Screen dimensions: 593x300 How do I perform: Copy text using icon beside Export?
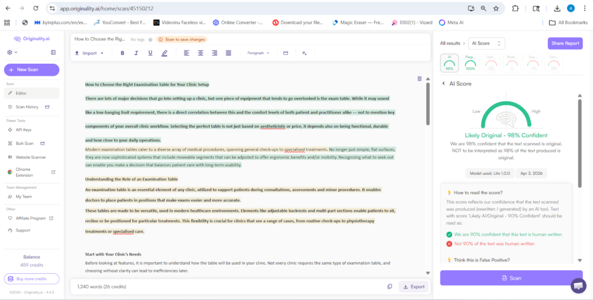pyautogui.click(x=390, y=286)
